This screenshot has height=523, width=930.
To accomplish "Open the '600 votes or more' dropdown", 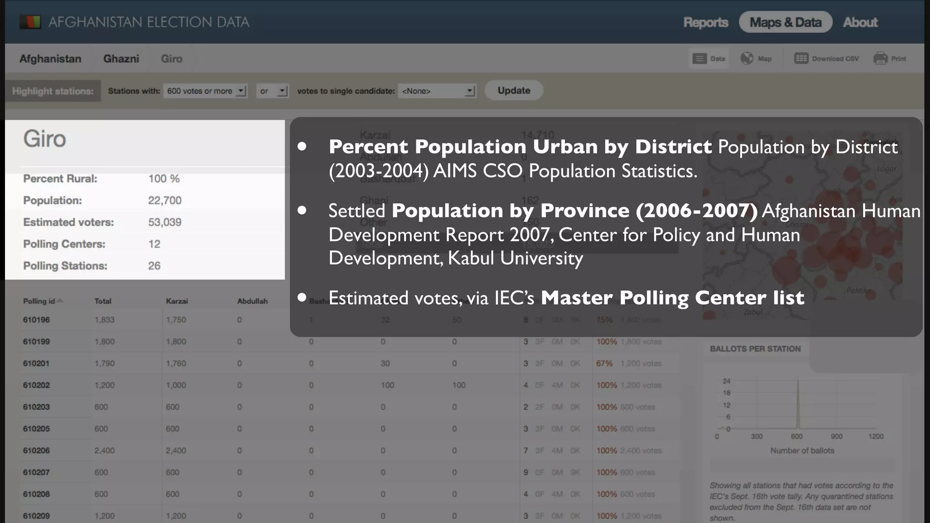I will click(205, 91).
